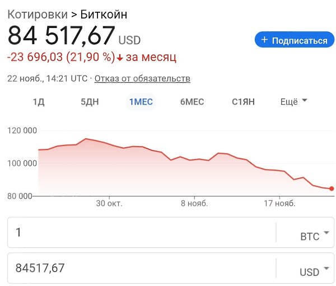Click the Подписаться follow button
The image size is (336, 286).
pos(295,40)
